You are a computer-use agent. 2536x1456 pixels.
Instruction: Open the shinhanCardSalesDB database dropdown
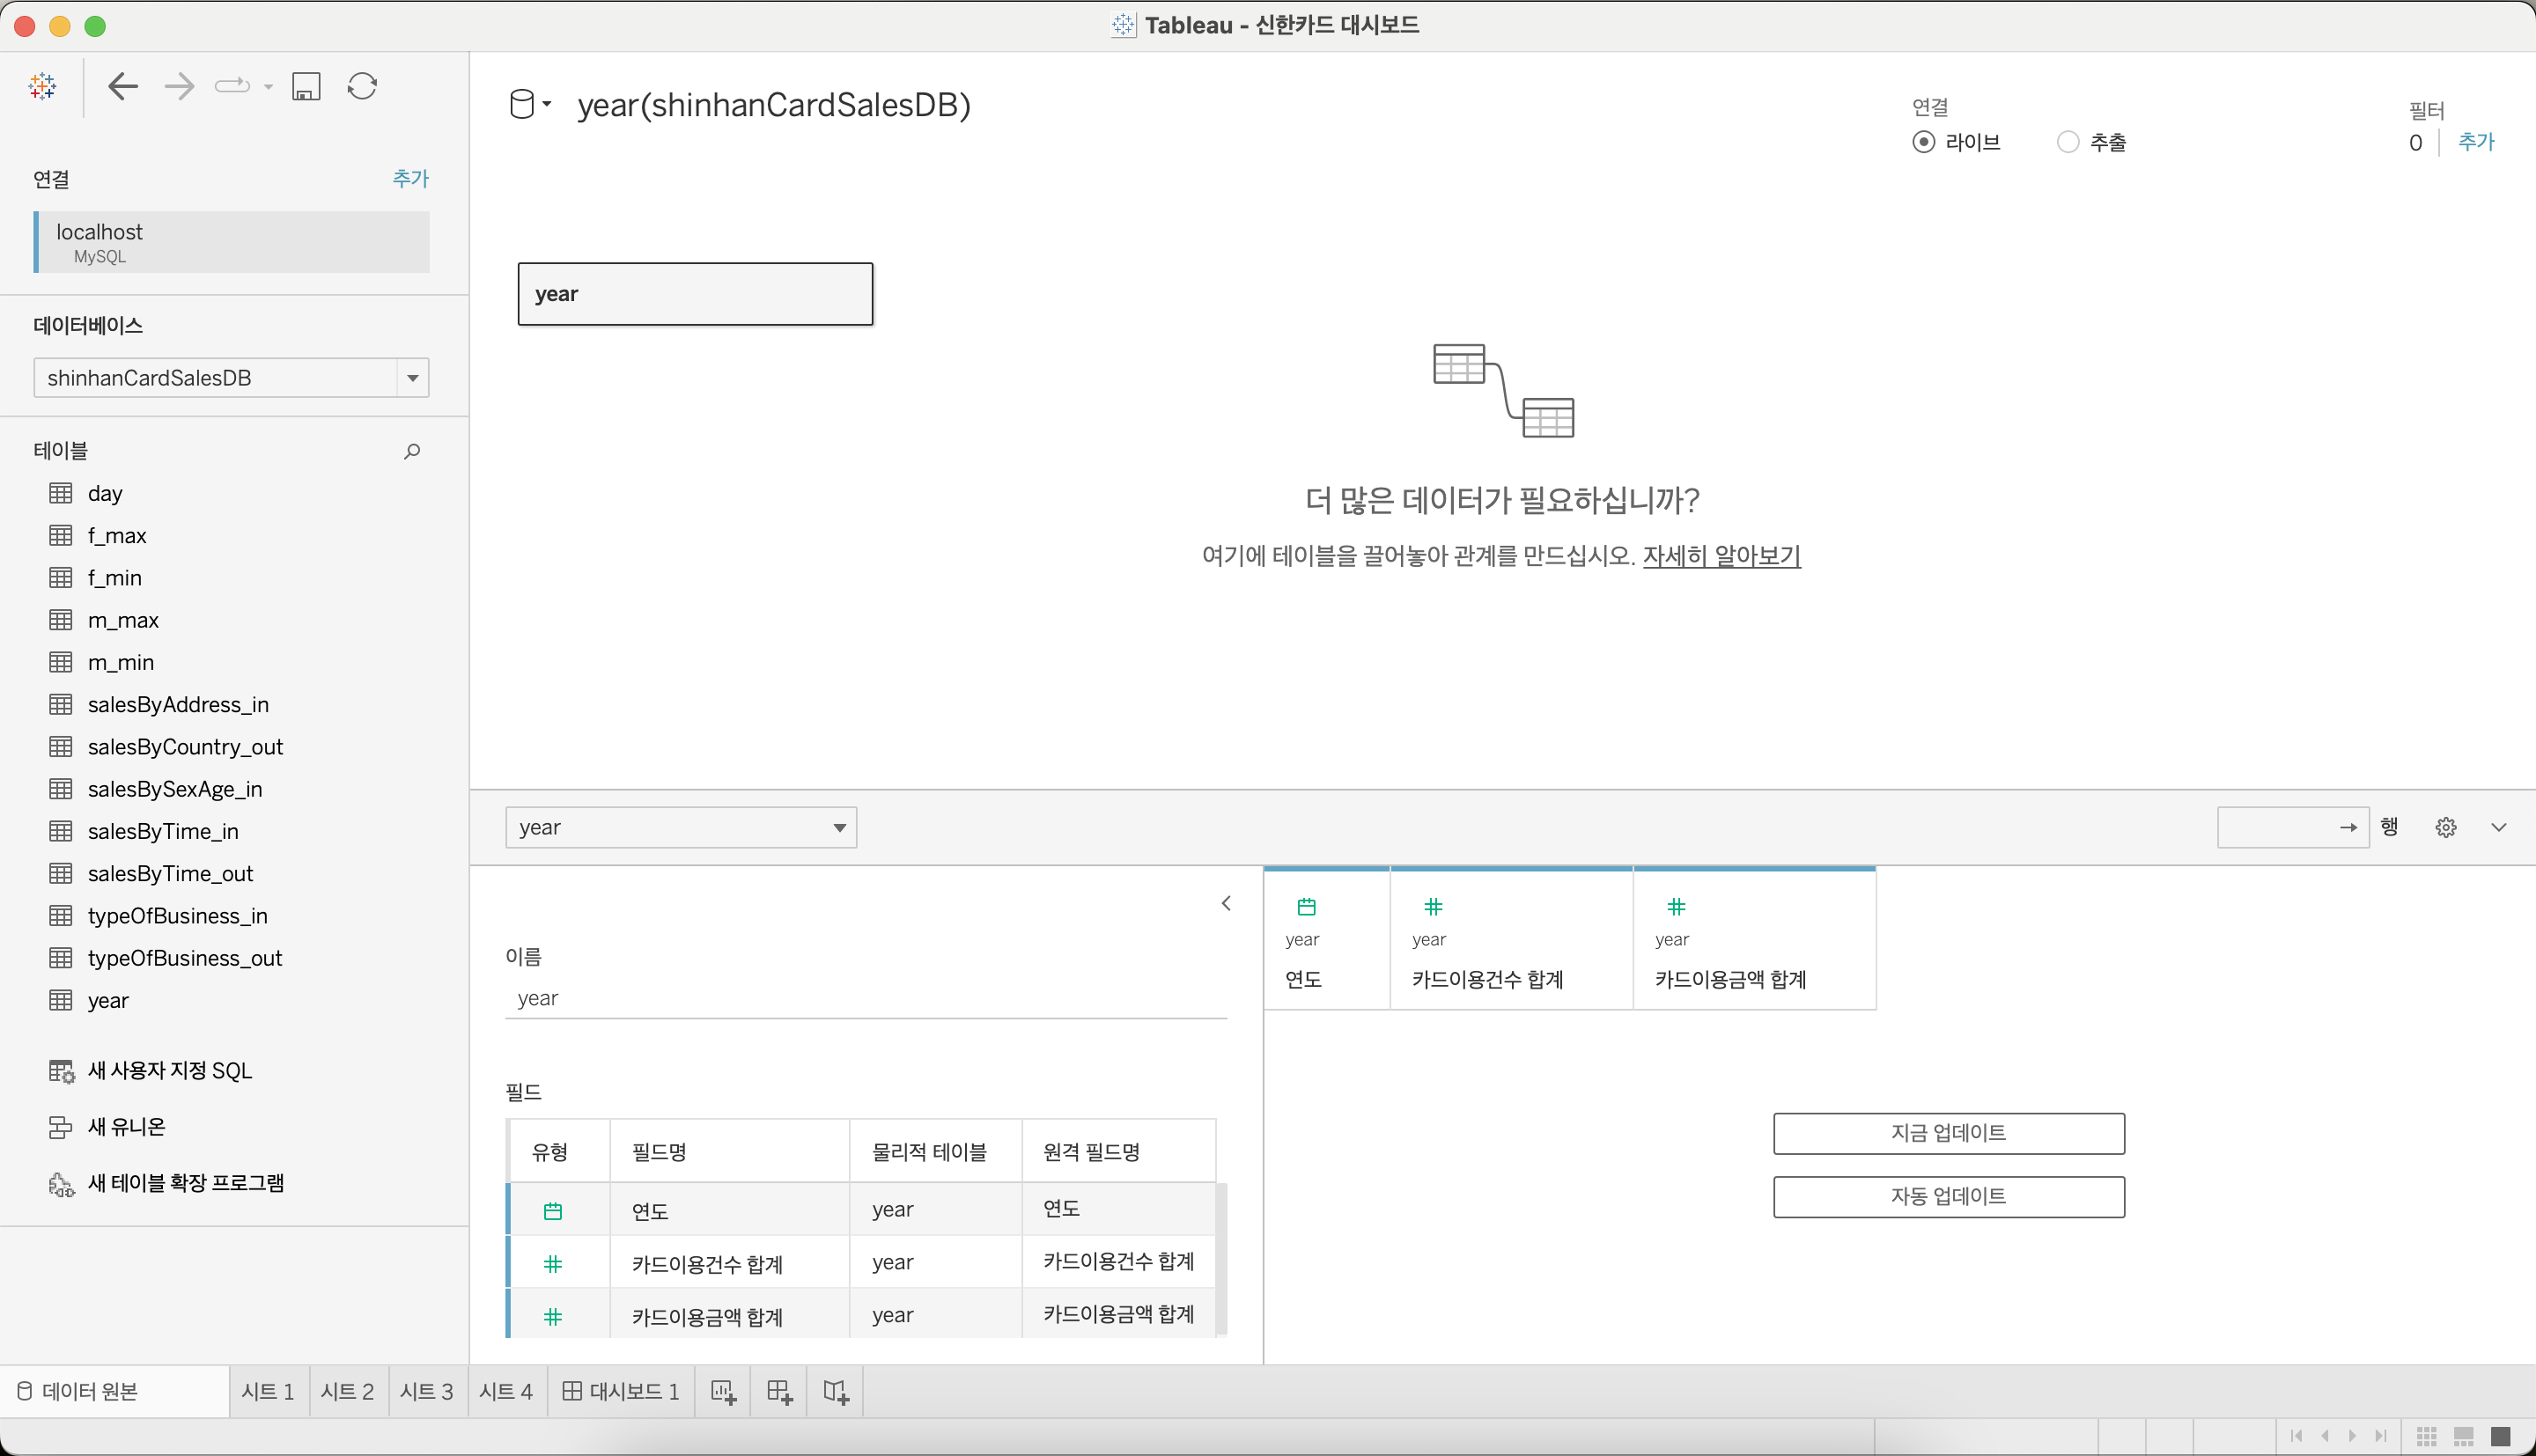[412, 378]
